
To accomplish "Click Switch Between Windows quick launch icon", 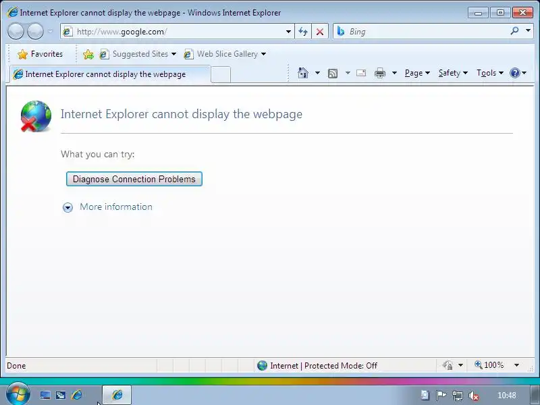I will click(x=61, y=395).
